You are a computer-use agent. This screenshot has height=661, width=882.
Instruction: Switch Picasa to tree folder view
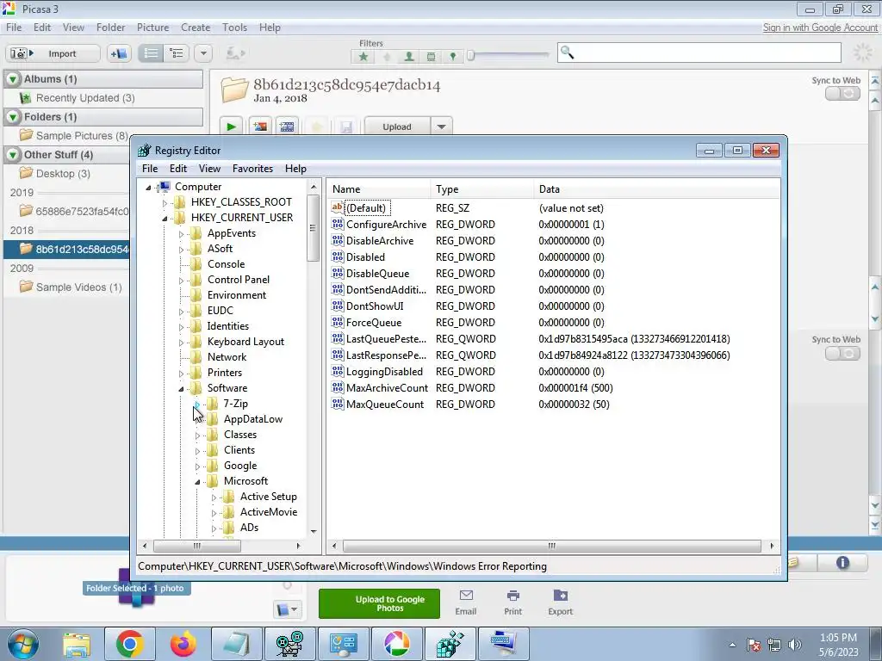click(x=177, y=53)
